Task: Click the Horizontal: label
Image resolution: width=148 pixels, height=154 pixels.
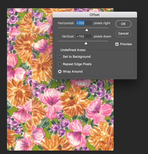Action: click(66, 23)
